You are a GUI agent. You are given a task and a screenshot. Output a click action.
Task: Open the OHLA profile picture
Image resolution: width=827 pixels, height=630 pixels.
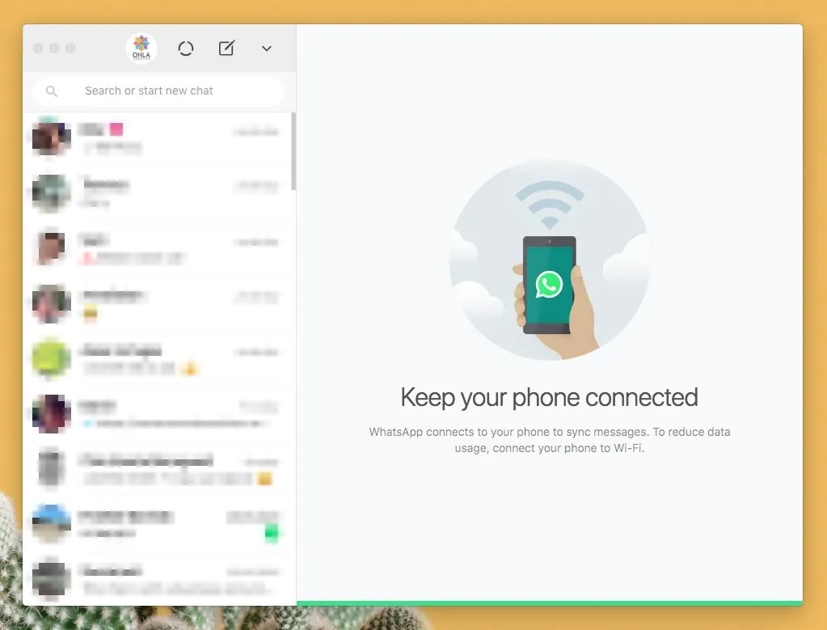pos(141,49)
